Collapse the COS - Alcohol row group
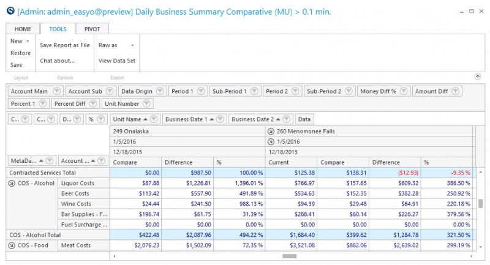Viewport: 490px width, 265px height. tap(12, 183)
